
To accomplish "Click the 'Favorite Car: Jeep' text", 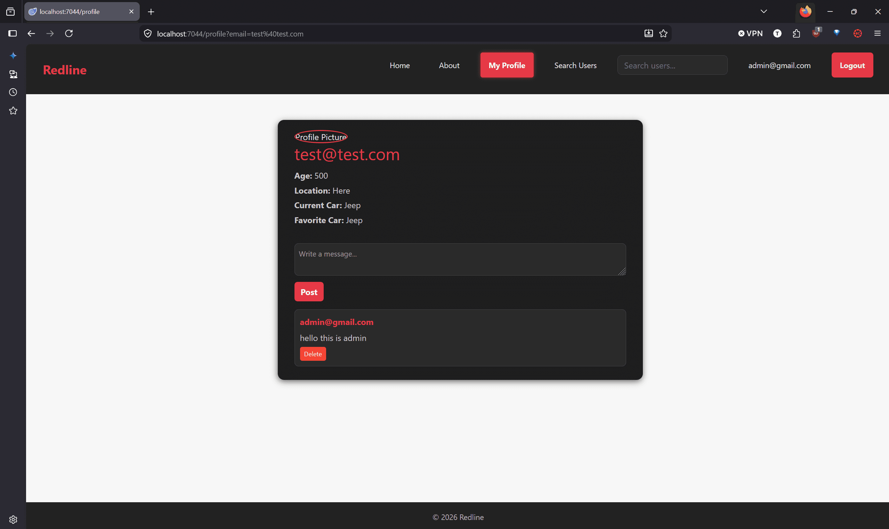I will point(328,220).
